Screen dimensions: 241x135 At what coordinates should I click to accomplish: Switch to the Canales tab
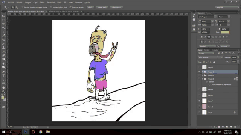point(207,50)
